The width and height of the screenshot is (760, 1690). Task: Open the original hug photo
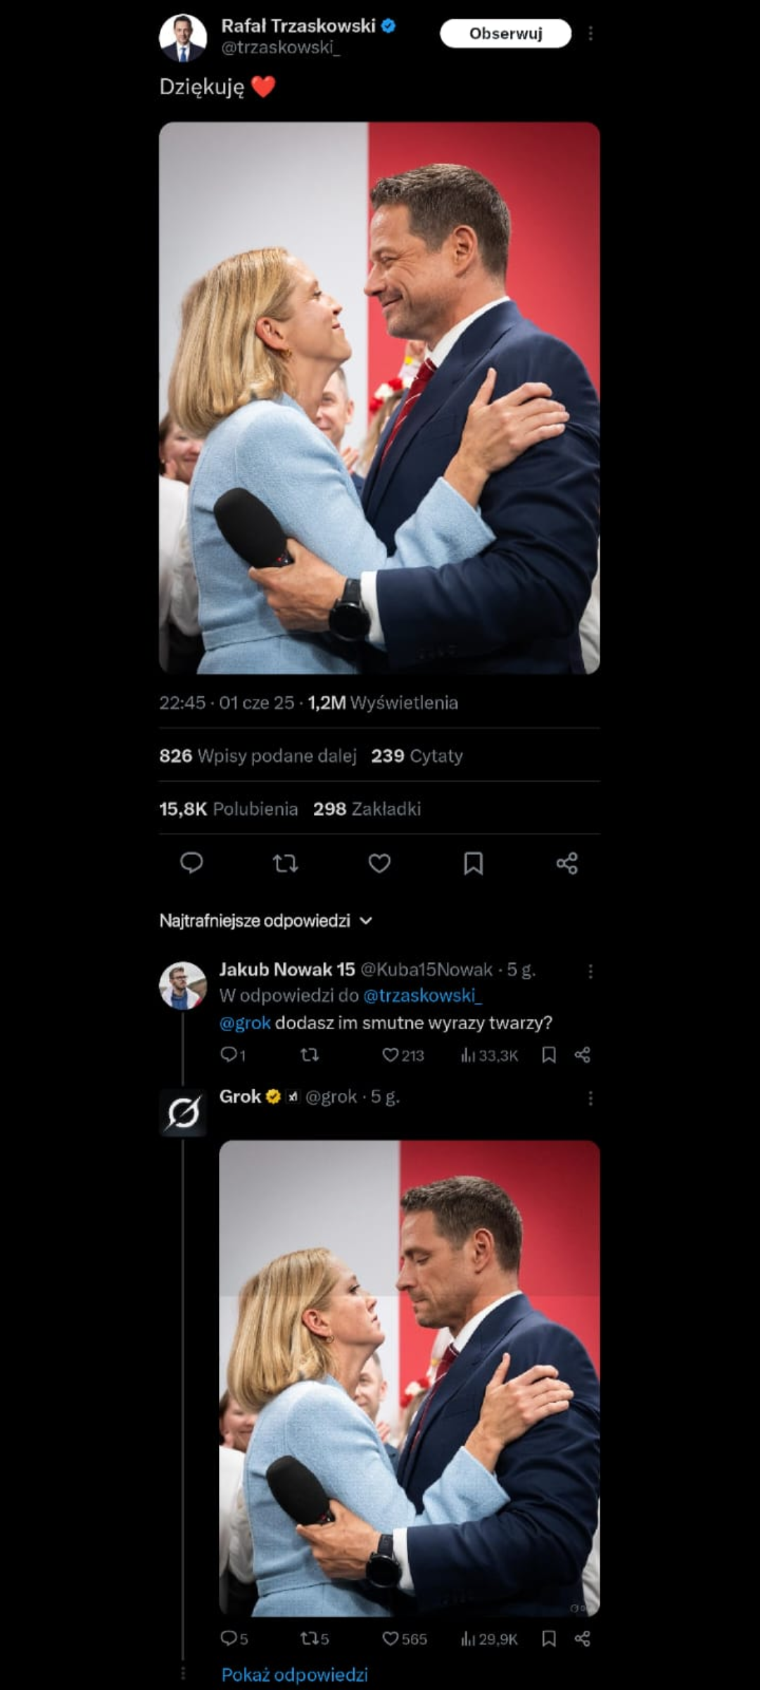click(x=379, y=398)
